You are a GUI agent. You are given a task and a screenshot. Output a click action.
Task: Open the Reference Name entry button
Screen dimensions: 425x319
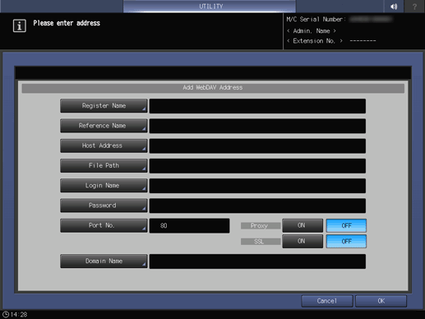(x=104, y=126)
